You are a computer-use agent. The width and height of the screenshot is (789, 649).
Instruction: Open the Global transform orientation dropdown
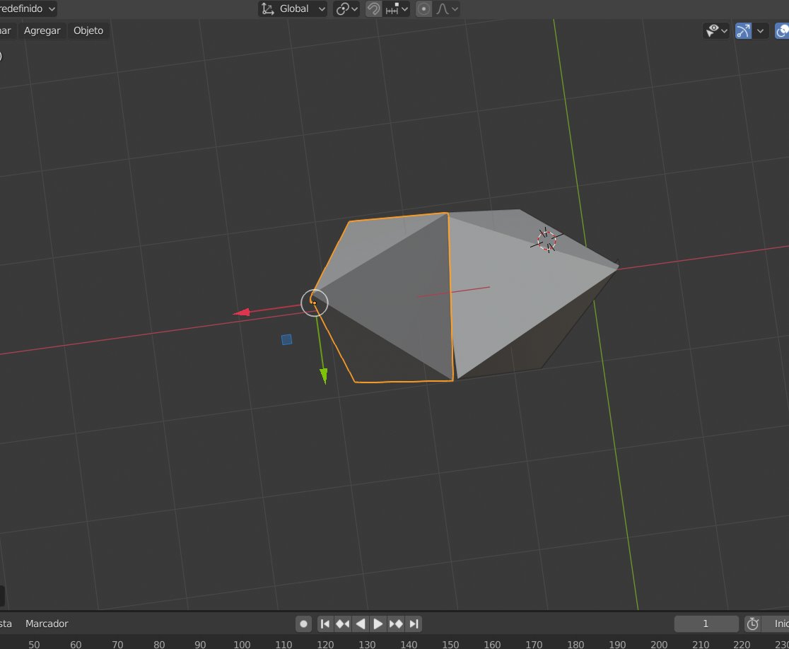[x=293, y=8]
